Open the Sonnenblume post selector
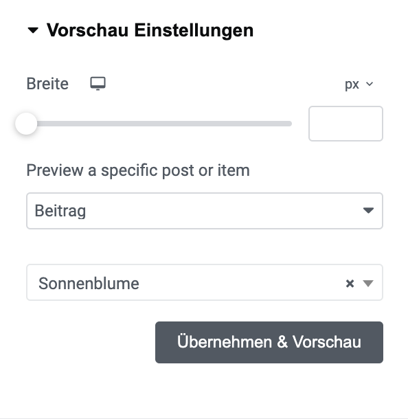 [205, 282]
